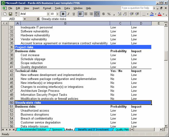169x137 pixels.
Task: Toggle Underline formatting
Action: 73,14
